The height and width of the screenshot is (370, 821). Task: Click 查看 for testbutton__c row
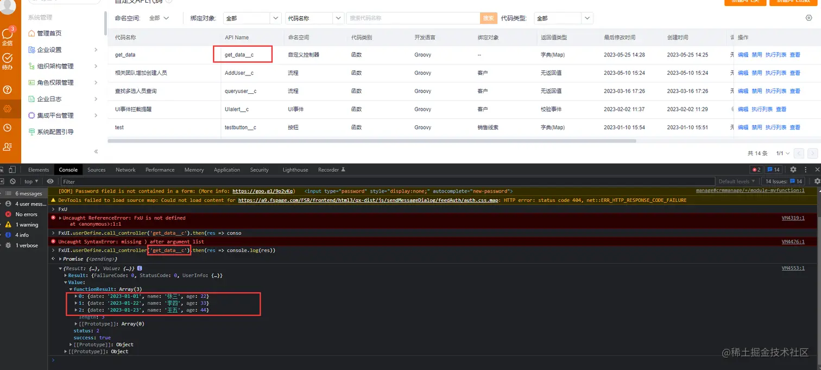795,127
